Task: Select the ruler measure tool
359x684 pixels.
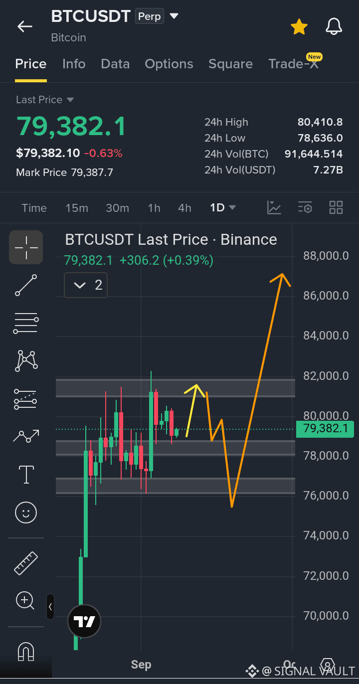Action: 26,563
